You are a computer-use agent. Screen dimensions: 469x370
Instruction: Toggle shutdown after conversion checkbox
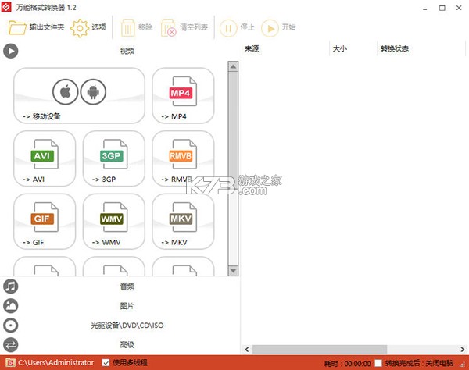[378, 363]
